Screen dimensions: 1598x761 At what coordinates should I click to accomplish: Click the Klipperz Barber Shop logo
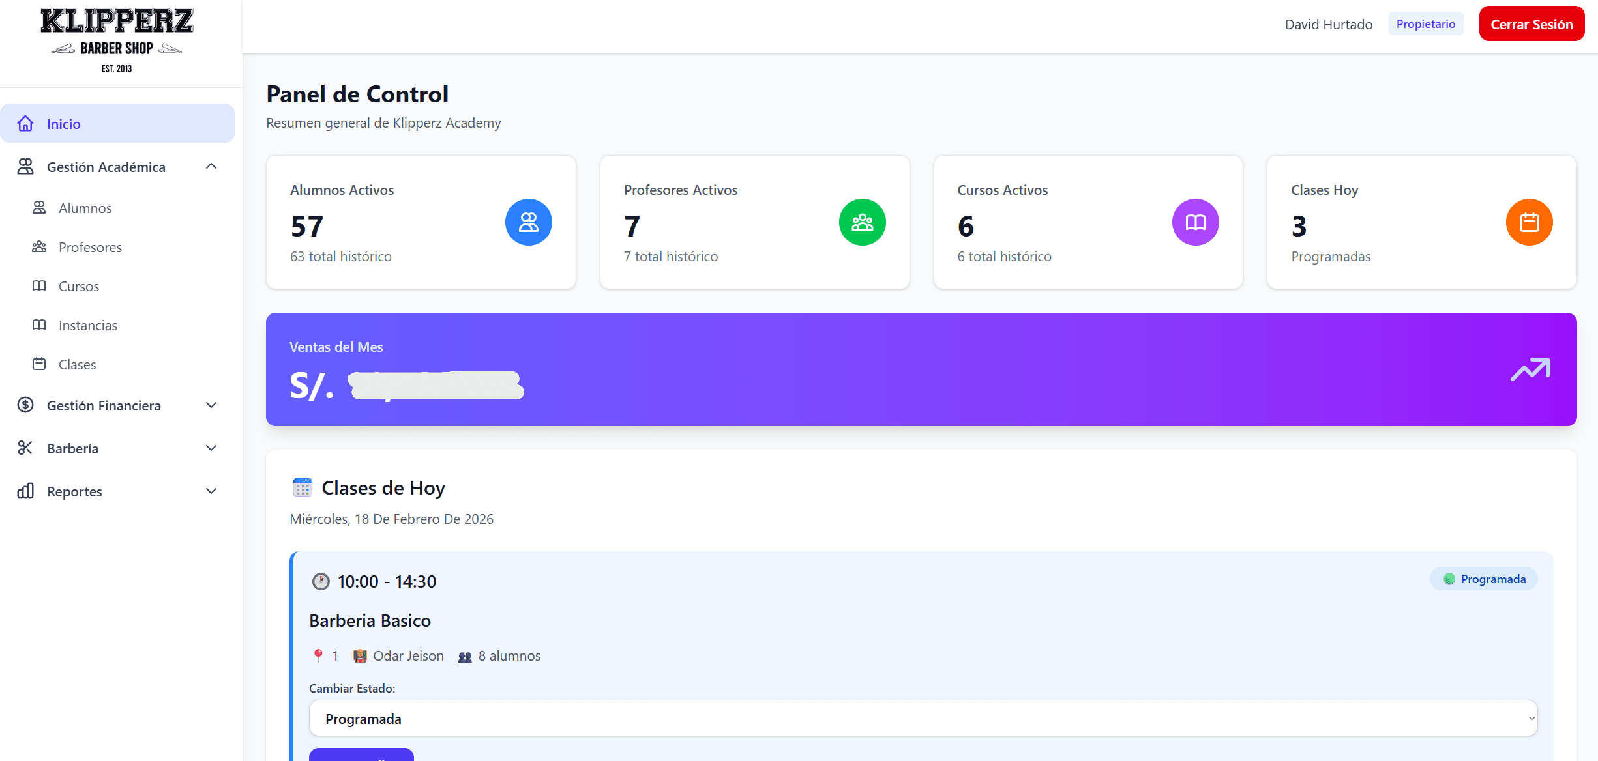(x=117, y=40)
